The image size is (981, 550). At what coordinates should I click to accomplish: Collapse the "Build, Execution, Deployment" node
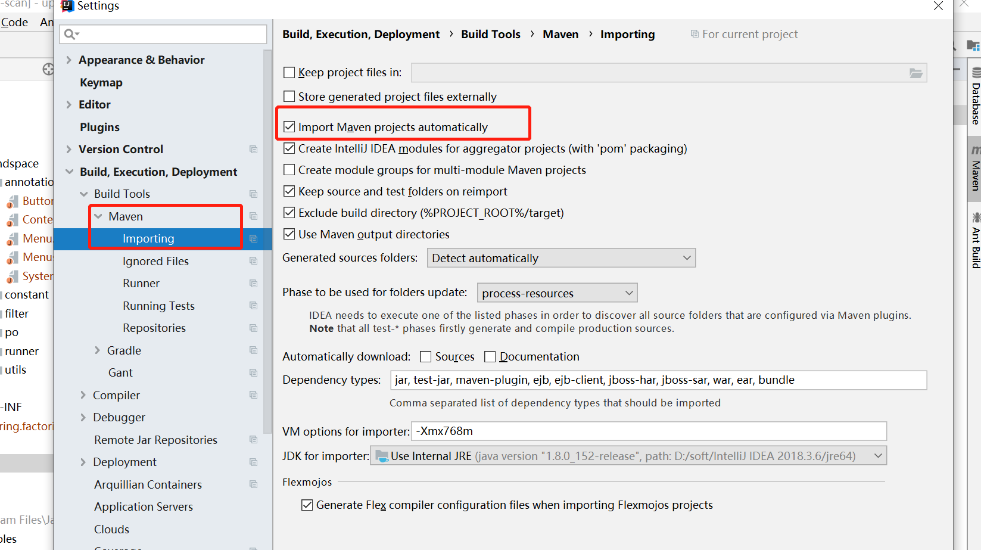[x=70, y=172]
